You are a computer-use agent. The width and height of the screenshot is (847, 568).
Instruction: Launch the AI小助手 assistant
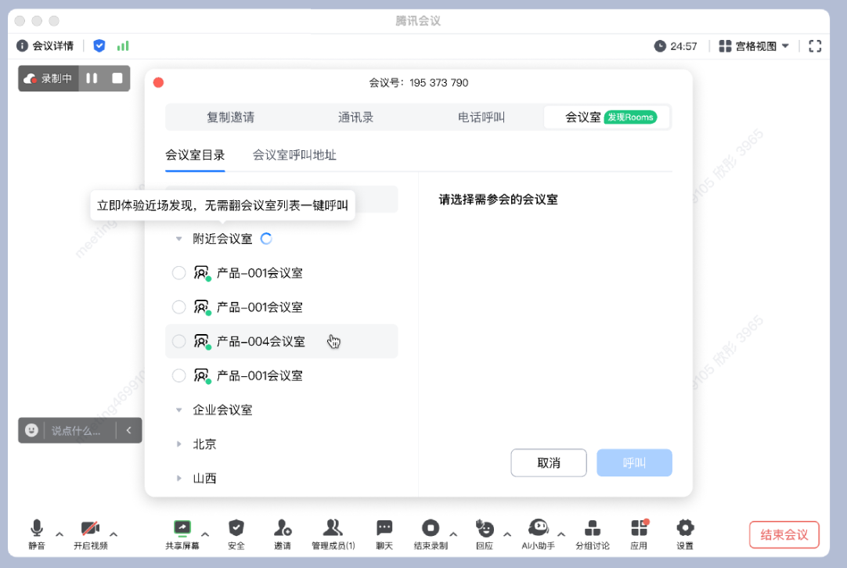pyautogui.click(x=538, y=534)
